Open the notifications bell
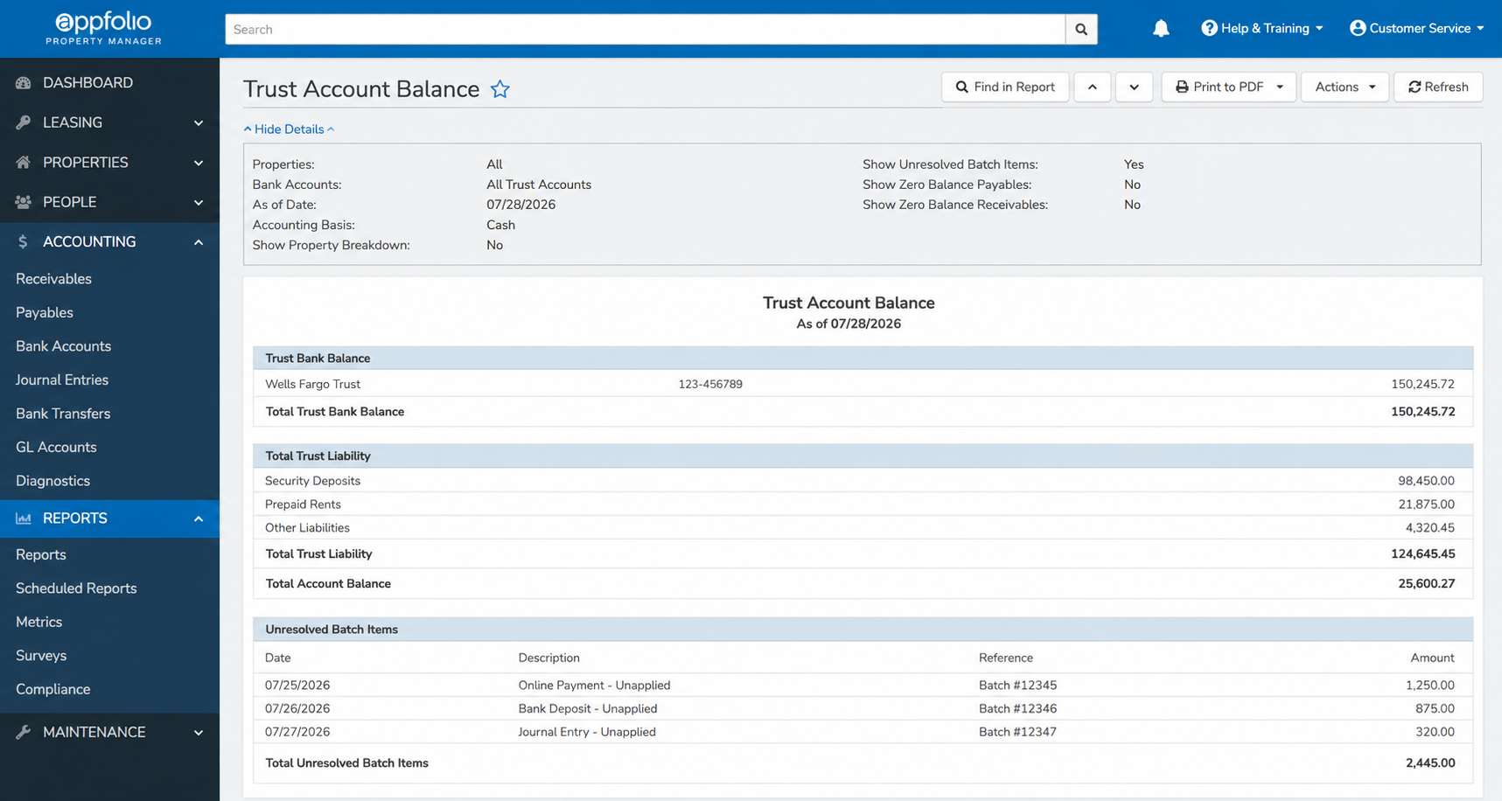Image resolution: width=1502 pixels, height=801 pixels. 1161,29
